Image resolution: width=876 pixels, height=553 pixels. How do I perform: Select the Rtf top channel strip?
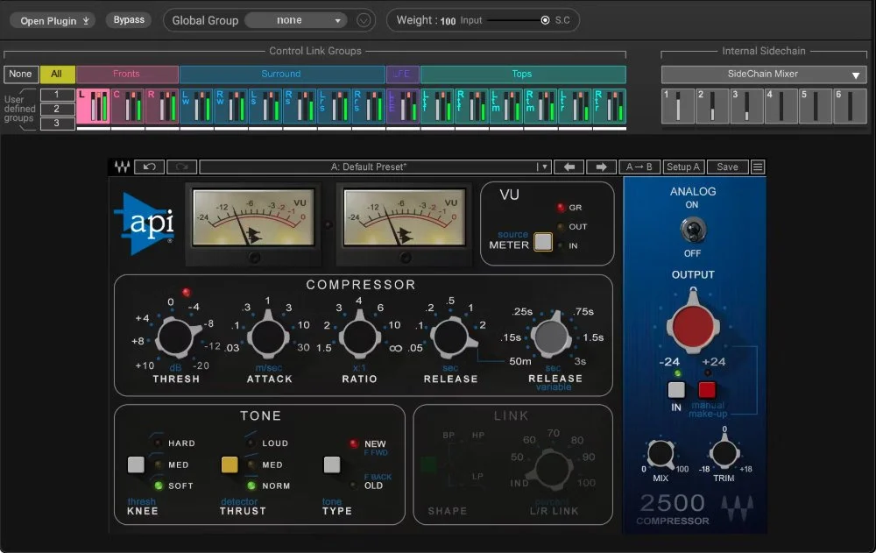[x=471, y=106]
